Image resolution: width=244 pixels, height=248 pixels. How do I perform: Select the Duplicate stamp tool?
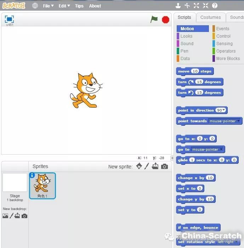[178, 6]
